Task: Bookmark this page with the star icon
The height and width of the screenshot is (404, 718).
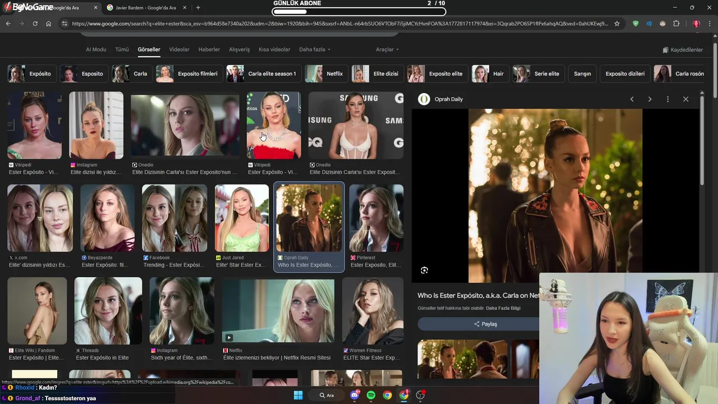Action: click(x=617, y=24)
